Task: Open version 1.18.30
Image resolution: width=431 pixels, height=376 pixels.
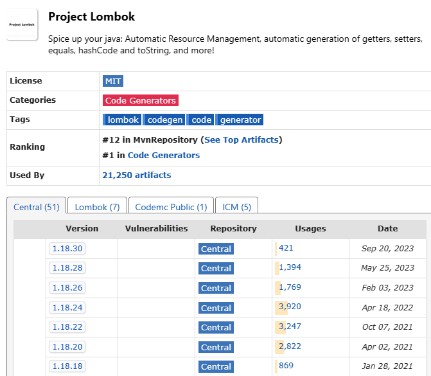Action: 67,249
